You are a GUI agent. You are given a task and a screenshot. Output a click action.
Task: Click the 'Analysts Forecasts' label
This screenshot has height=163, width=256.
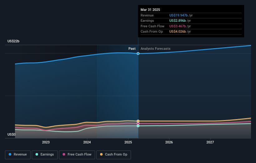tap(155, 49)
